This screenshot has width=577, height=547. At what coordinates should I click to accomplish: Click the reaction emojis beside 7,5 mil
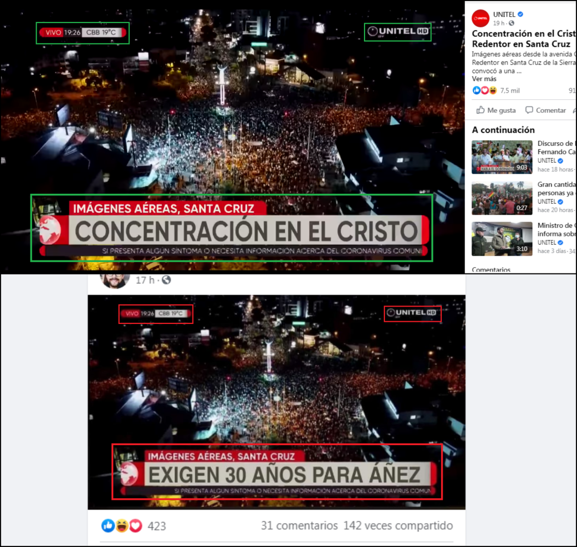pos(485,90)
